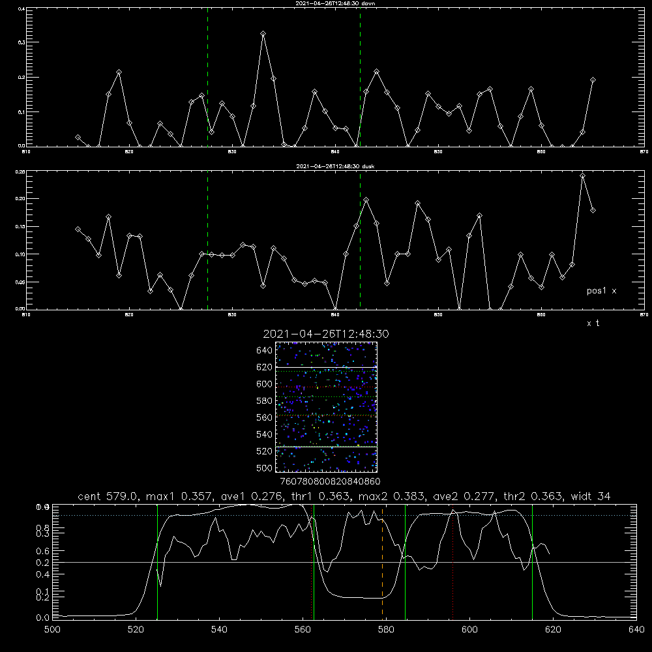Click the "2021-04-26T12:48:30 dawn" plot title

click(x=335, y=3)
